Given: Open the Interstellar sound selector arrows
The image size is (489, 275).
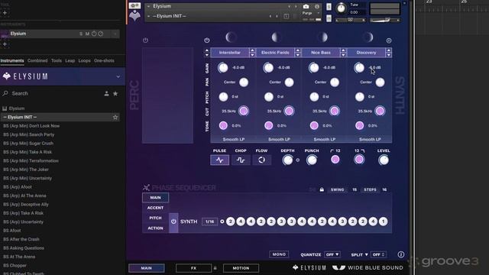Looking at the screenshot, I should (252, 53).
